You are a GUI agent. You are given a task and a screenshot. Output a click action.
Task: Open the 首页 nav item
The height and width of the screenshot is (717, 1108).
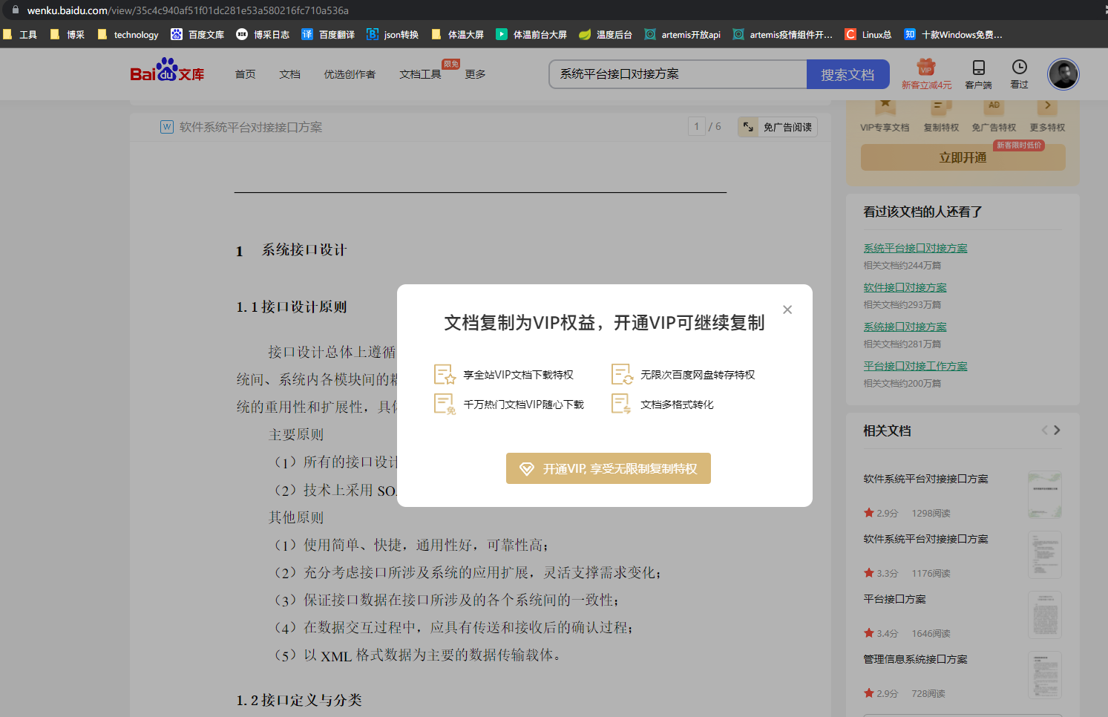(245, 74)
